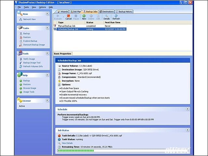The height and width of the screenshot is (156, 208).
Task: Collapse the Job Status section
Action: 188,130
